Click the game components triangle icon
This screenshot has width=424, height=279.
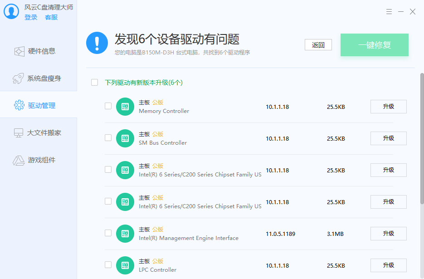pyautogui.click(x=19, y=160)
